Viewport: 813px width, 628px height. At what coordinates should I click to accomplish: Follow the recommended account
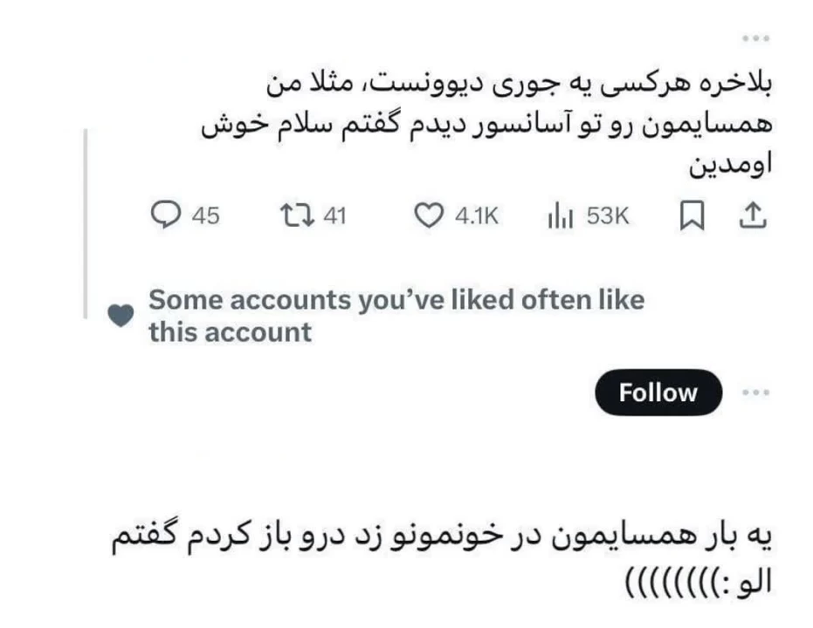pos(658,392)
